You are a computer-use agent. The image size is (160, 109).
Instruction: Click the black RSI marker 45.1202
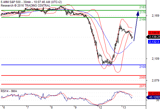point(153,97)
